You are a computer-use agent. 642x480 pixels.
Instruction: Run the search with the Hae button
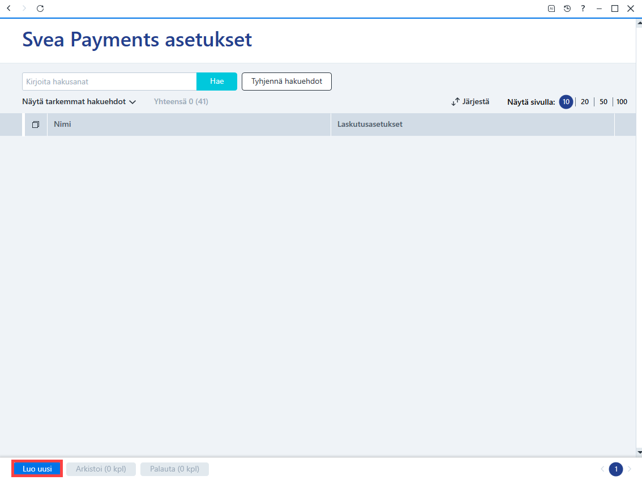pos(217,82)
